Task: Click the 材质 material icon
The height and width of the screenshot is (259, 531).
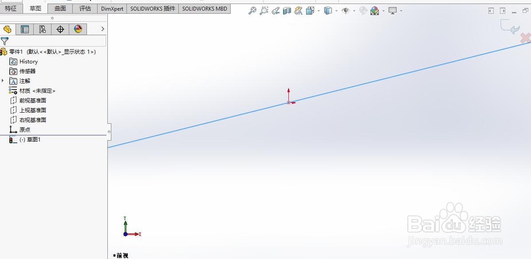Action: tap(13, 90)
